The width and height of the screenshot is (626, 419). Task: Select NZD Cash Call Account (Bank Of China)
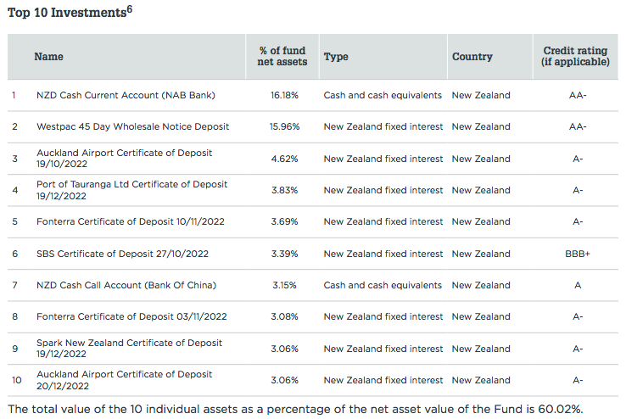click(126, 285)
